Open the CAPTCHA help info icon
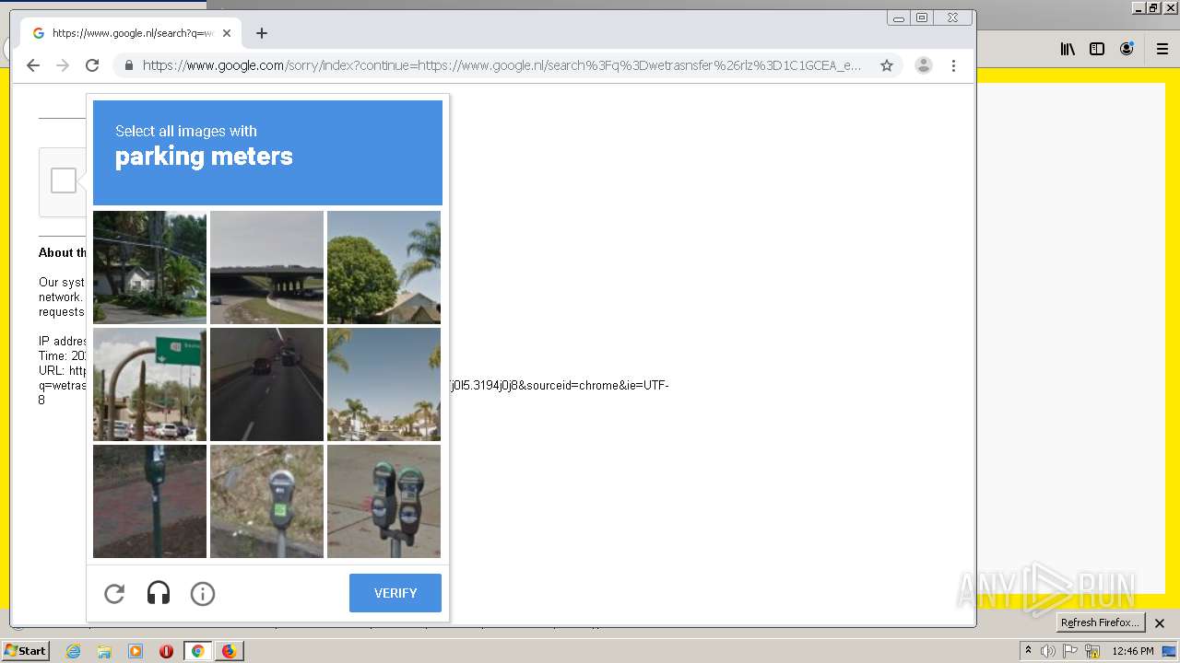 pos(203,594)
